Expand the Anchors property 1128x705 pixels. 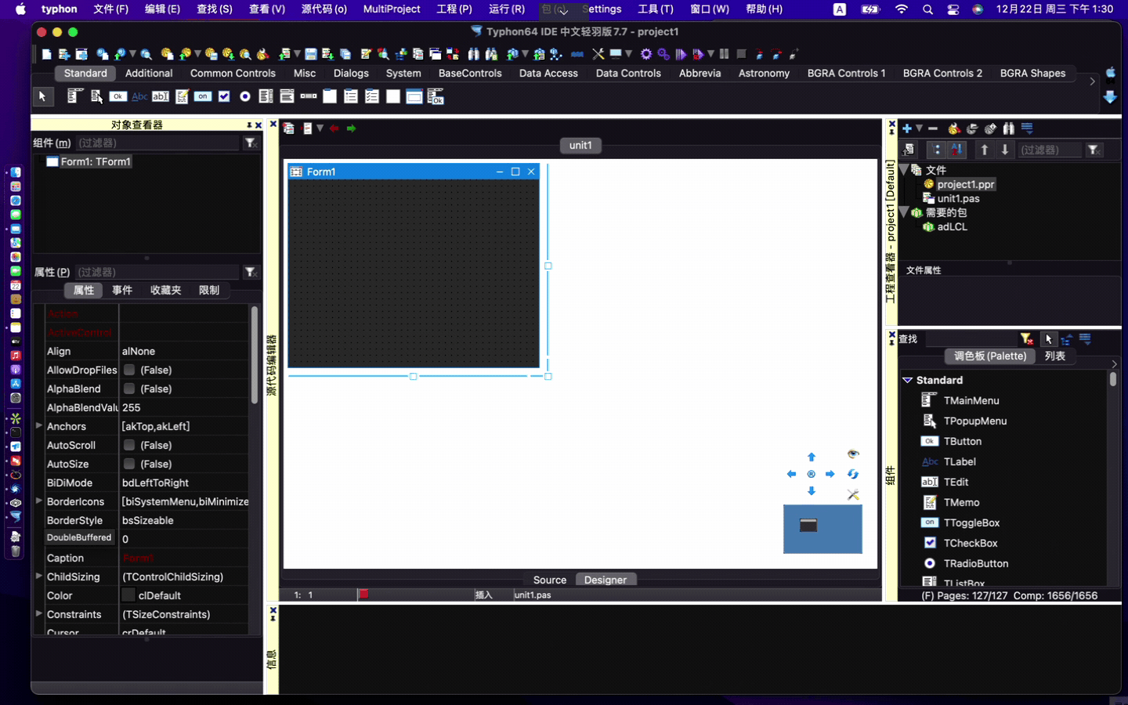click(x=38, y=425)
